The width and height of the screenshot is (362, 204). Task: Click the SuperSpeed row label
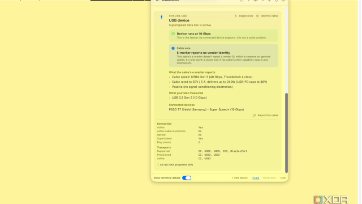164,138
